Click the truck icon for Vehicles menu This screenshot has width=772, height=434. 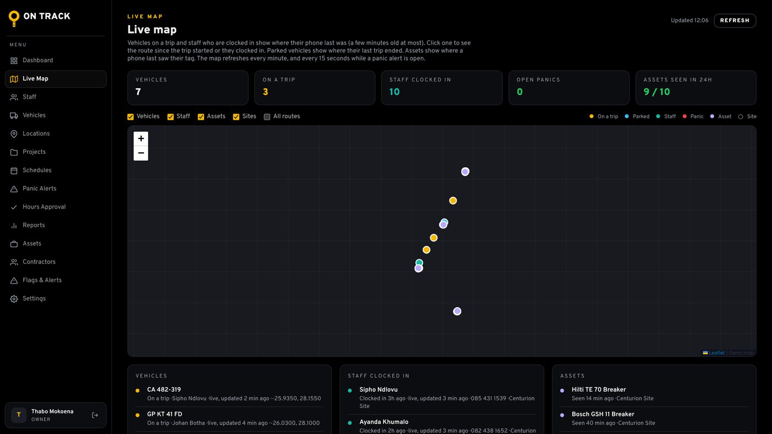(14, 115)
